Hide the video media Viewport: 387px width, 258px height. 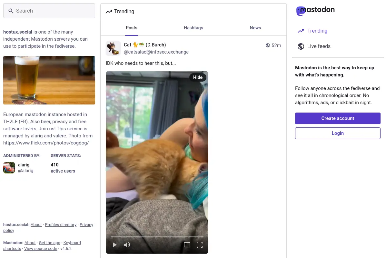[x=198, y=77]
